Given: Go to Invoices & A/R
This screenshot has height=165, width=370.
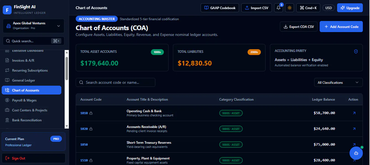Looking at the screenshot, I should click(x=32, y=60).
